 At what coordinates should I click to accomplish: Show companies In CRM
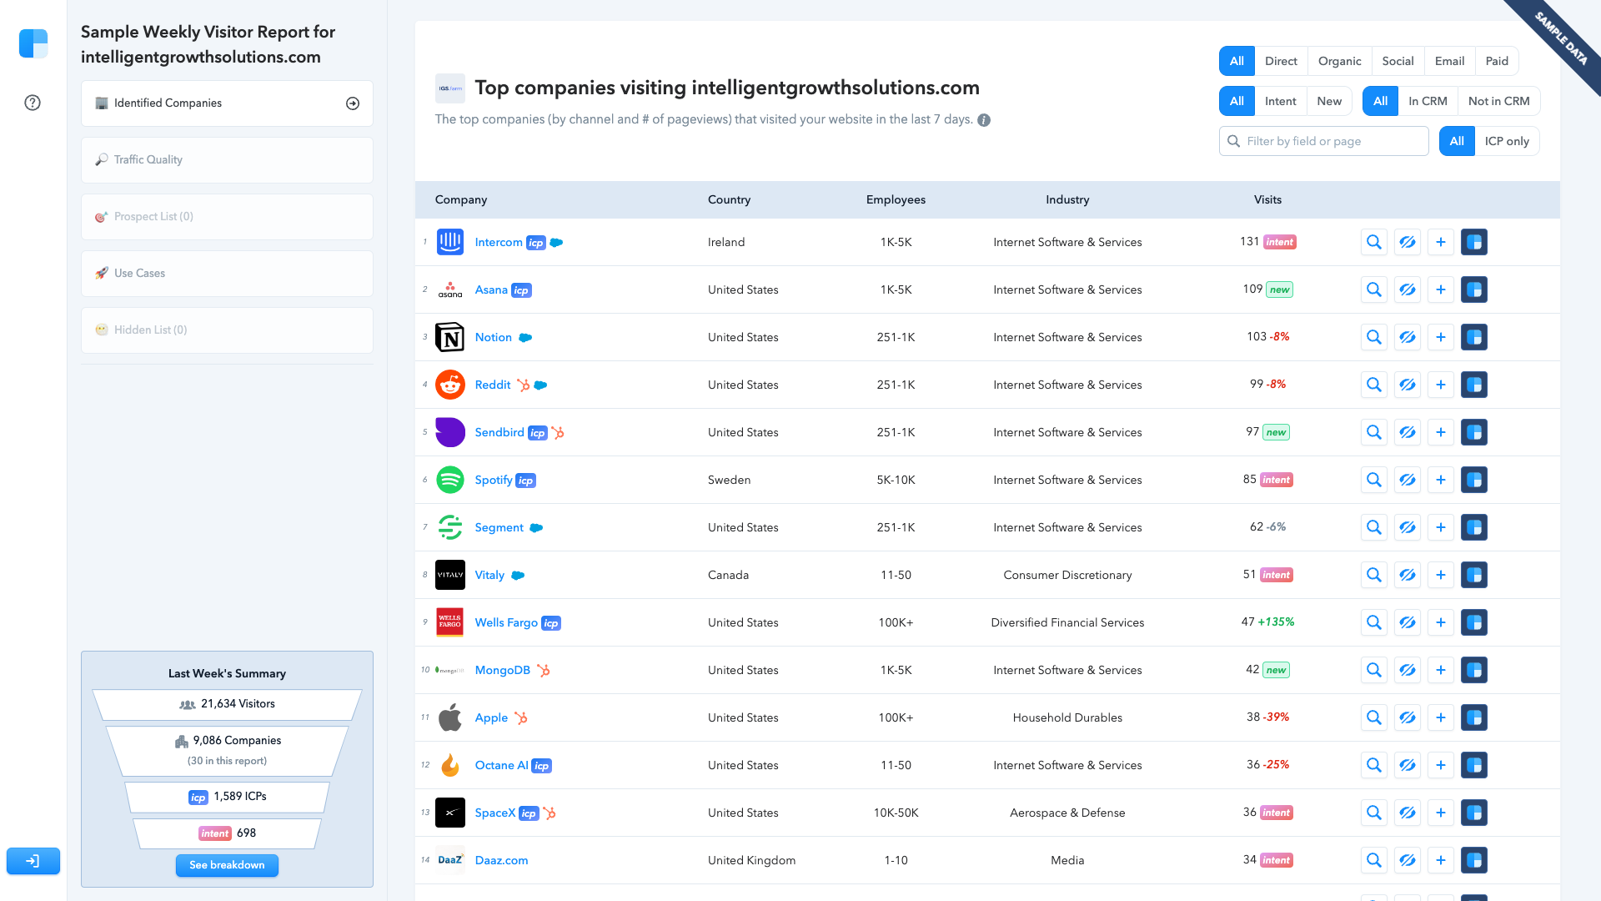pyautogui.click(x=1428, y=101)
